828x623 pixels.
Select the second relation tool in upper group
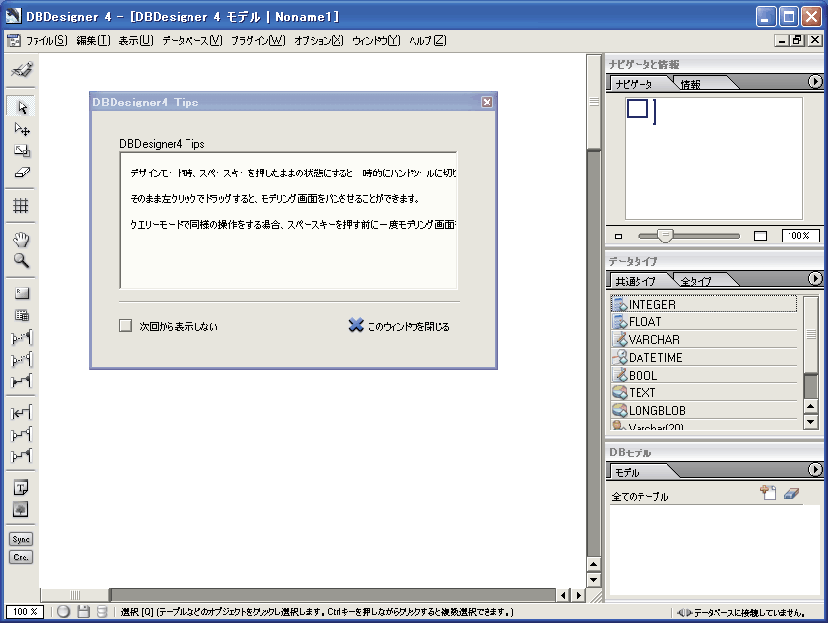pos(21,359)
